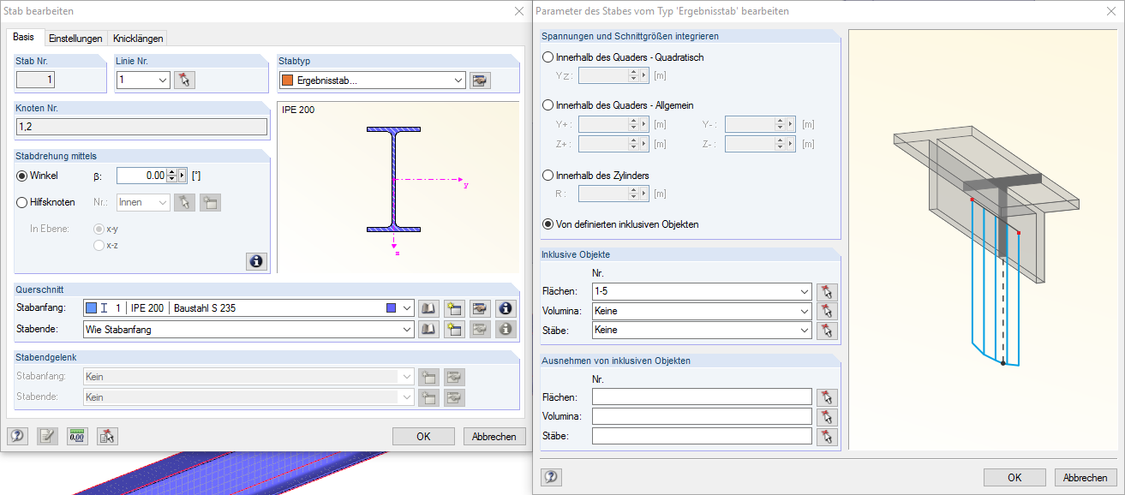The height and width of the screenshot is (495, 1125).
Task: Pick excluded Flächen graphically
Action: pos(827,397)
